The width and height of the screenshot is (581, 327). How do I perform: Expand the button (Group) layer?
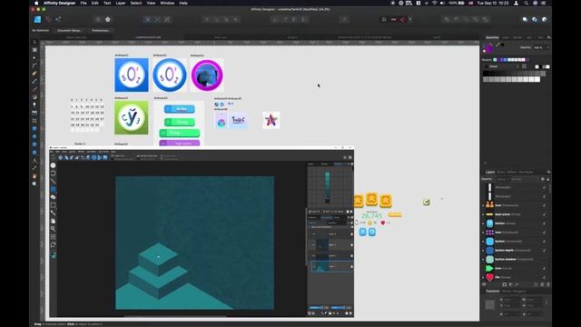pos(483,223)
